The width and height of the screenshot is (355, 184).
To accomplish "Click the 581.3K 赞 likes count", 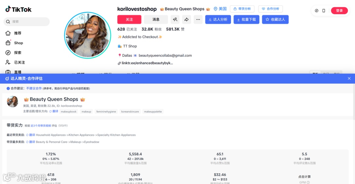I will point(175,29).
